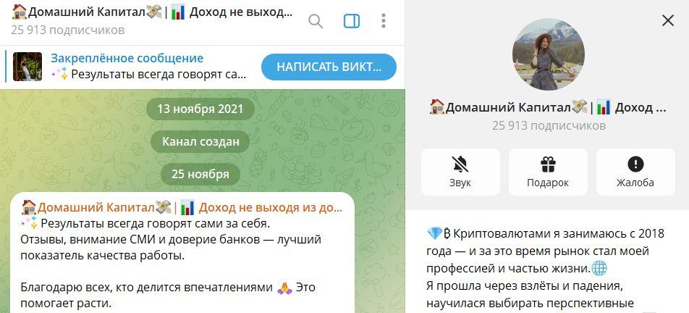
Task: Click the channel name in the profile panel
Action: pos(547,108)
